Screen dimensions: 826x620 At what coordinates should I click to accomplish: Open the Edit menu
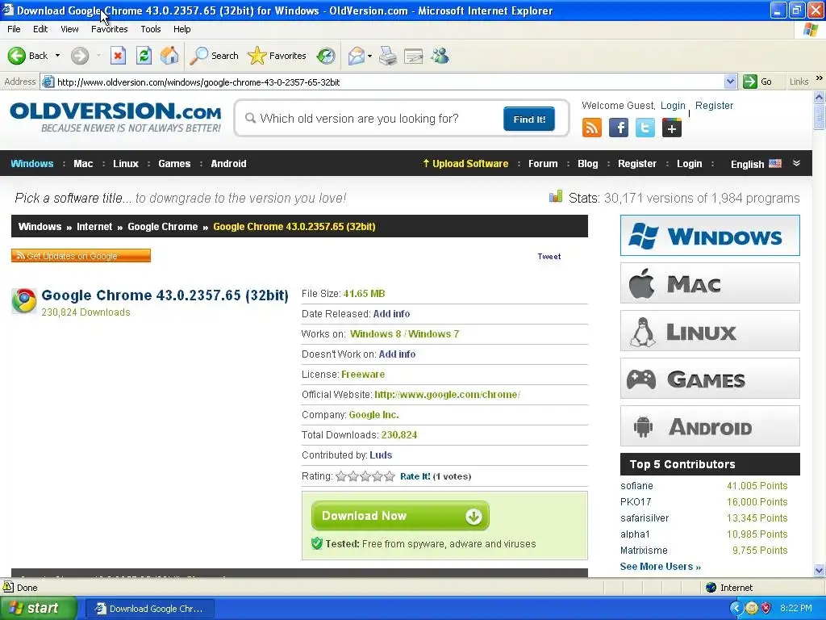pos(40,29)
